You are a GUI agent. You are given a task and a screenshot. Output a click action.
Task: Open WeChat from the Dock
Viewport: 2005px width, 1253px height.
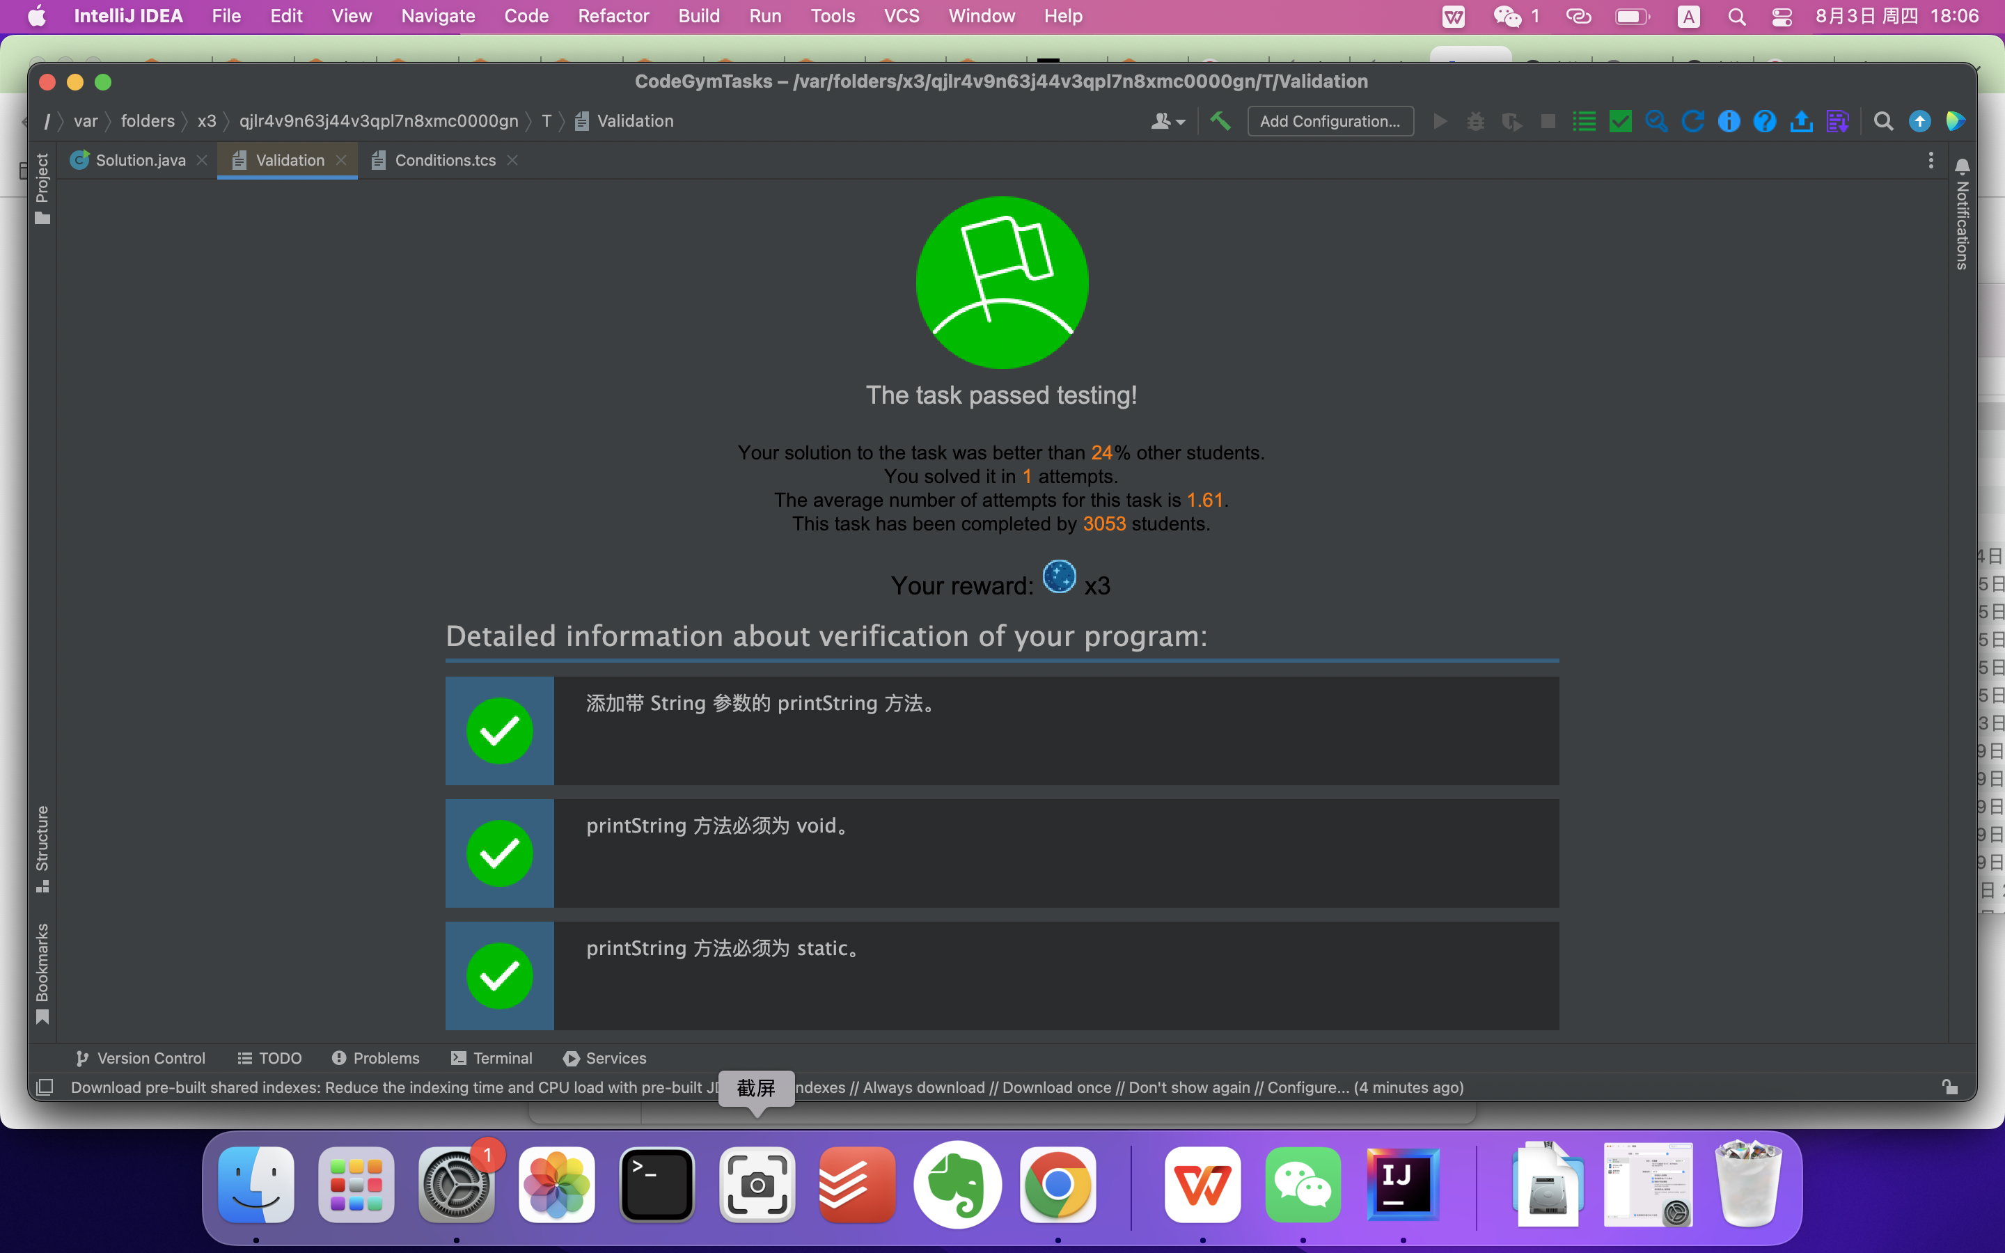[x=1303, y=1185]
